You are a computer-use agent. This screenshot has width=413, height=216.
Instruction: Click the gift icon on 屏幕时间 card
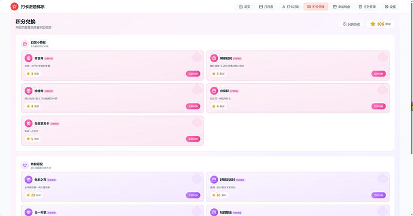coord(214,58)
